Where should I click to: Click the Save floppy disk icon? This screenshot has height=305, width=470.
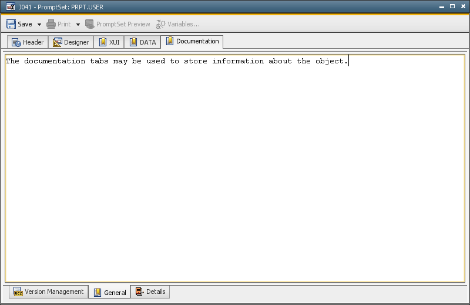pyautogui.click(x=11, y=24)
